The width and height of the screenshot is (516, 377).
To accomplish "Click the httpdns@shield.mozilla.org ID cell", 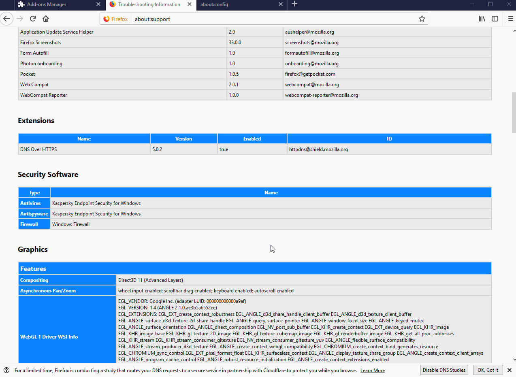I will (x=389, y=149).
